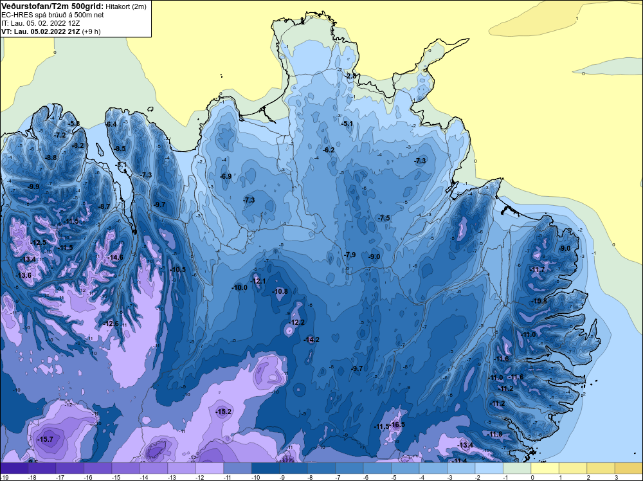Click the -9.9 temperature value
Screen dimensions: 643x481
coord(33,186)
